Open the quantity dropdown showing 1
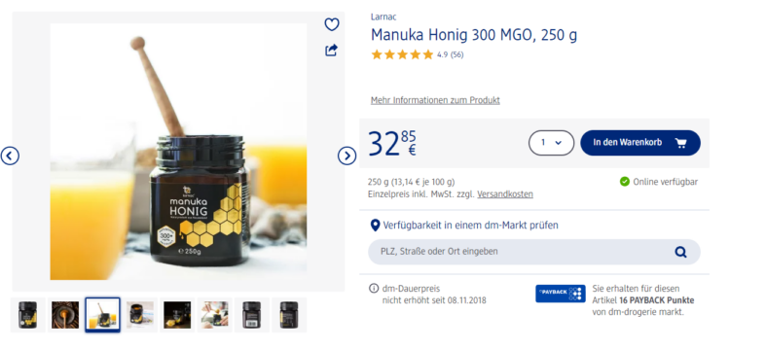 (551, 143)
